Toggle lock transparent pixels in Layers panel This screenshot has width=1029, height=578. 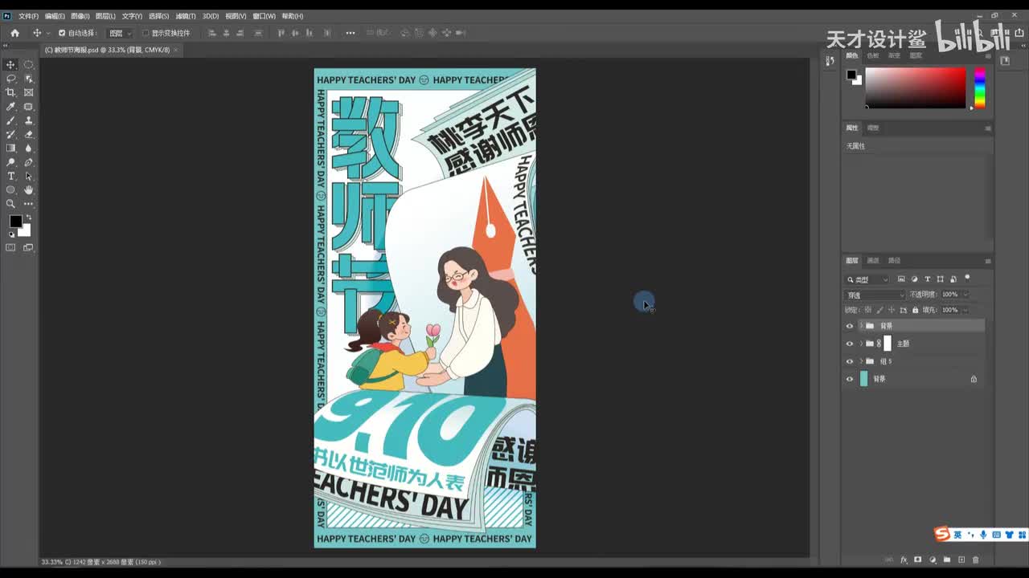pos(867,310)
